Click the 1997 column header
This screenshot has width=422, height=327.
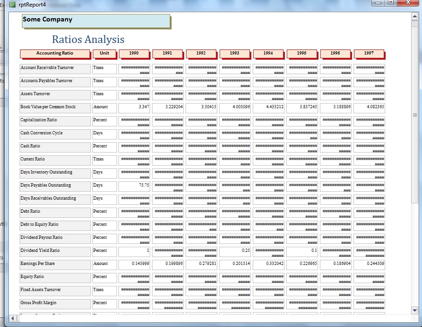tap(369, 53)
